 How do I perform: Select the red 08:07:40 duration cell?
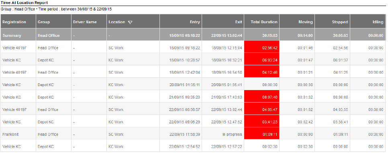[x=262, y=96]
